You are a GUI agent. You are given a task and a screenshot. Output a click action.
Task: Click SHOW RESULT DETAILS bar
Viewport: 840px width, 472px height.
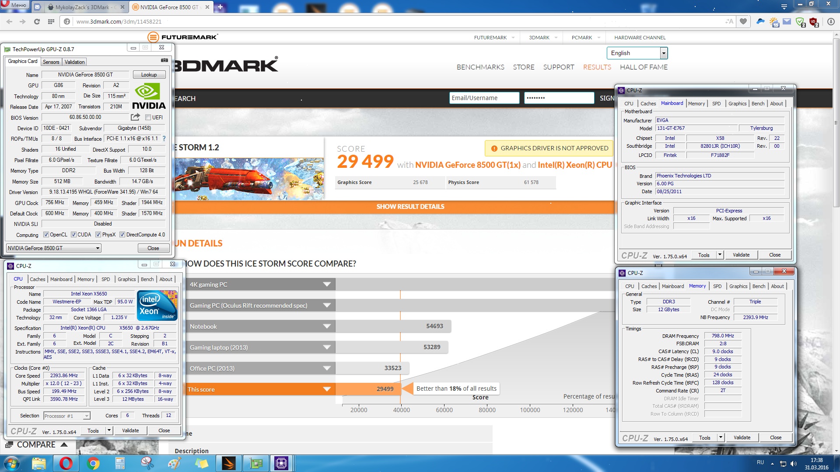(410, 206)
